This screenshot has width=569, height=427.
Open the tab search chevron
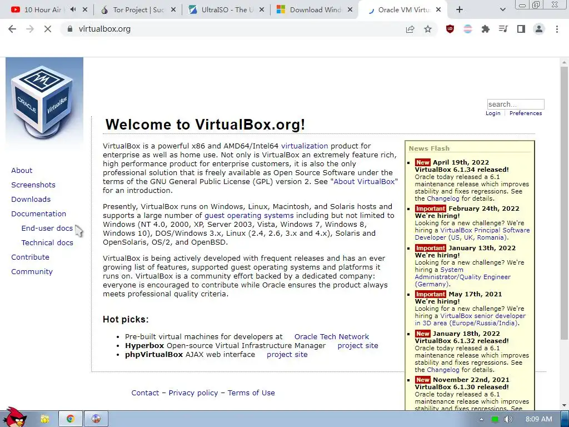tap(502, 10)
